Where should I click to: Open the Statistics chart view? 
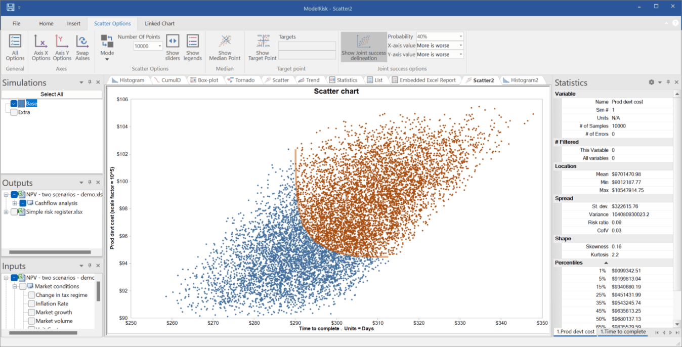point(344,79)
